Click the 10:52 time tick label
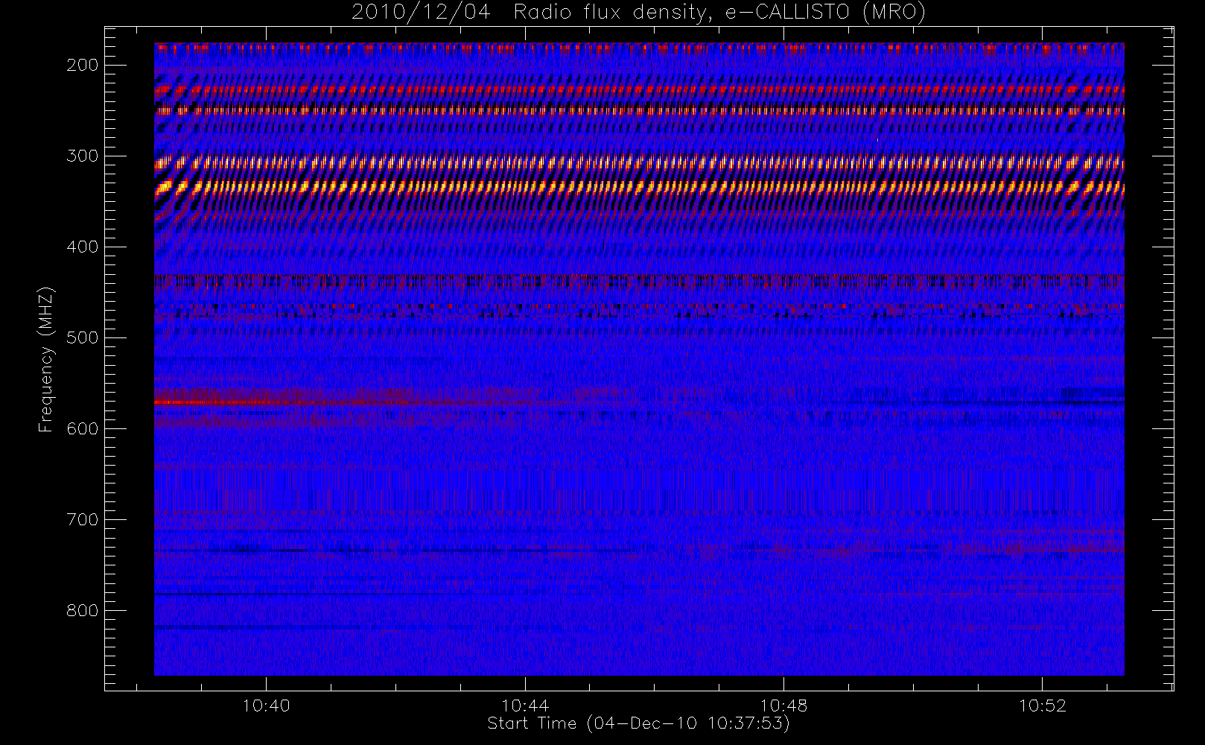The image size is (1205, 745). [x=1043, y=706]
